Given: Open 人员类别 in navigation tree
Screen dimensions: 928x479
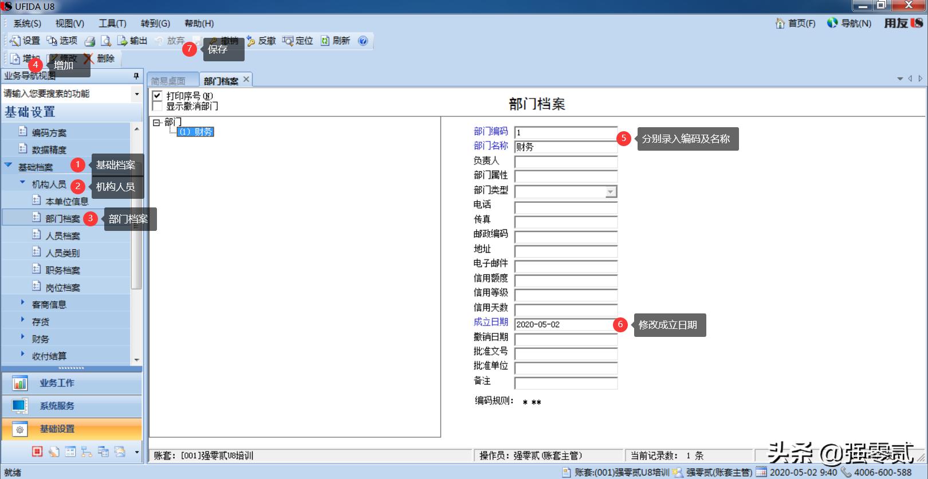Looking at the screenshot, I should coord(62,253).
